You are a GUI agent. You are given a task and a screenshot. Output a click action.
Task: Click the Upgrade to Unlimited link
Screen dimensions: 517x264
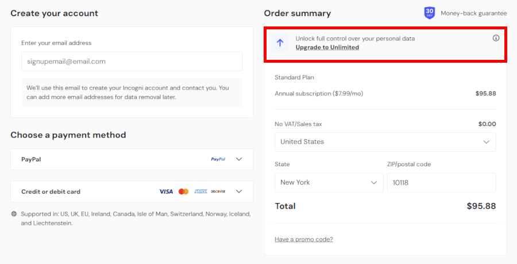(x=327, y=47)
